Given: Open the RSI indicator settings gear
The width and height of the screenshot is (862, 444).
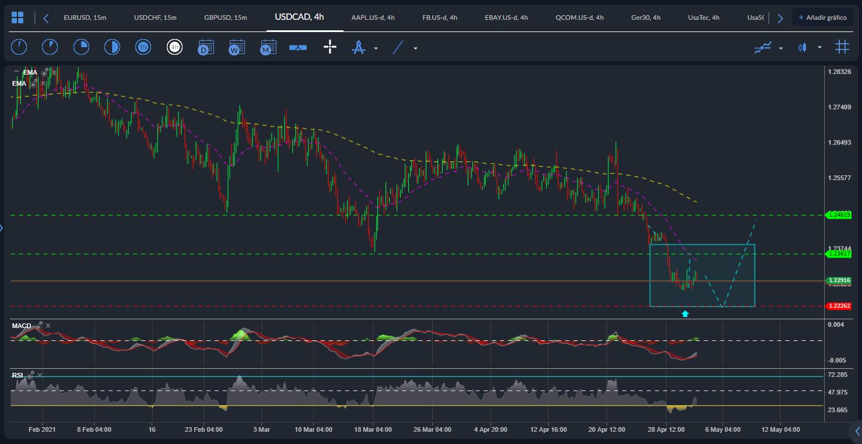Looking at the screenshot, I should tap(30, 375).
